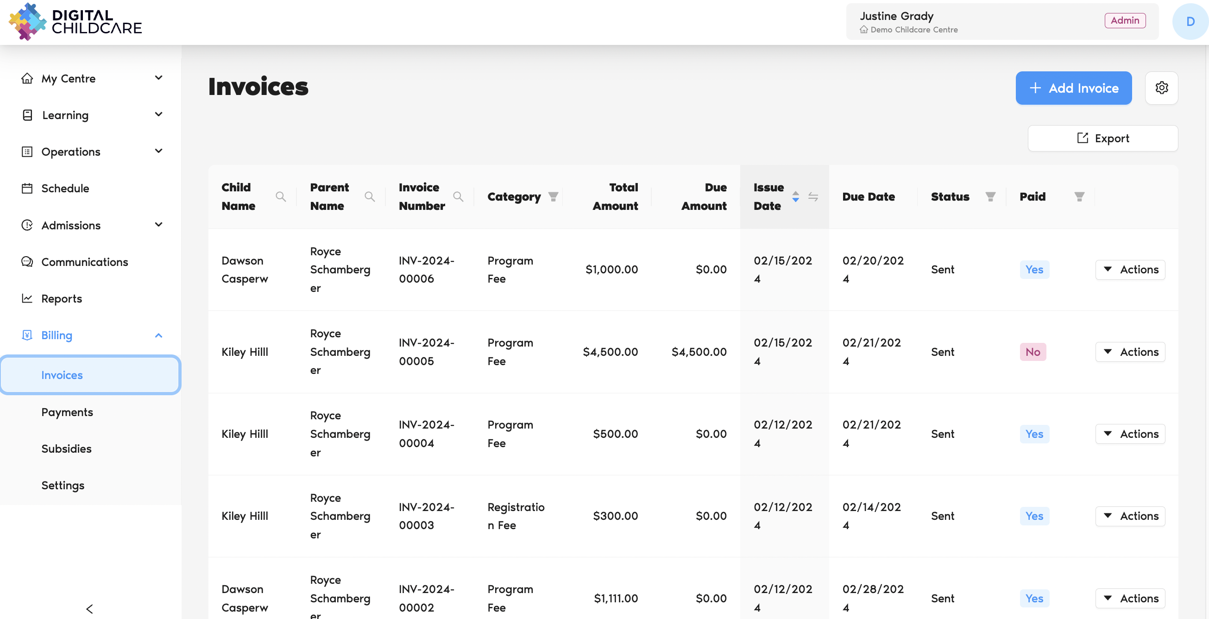Image resolution: width=1209 pixels, height=619 pixels.
Task: Click the Paid column filter icon
Action: pyautogui.click(x=1079, y=196)
